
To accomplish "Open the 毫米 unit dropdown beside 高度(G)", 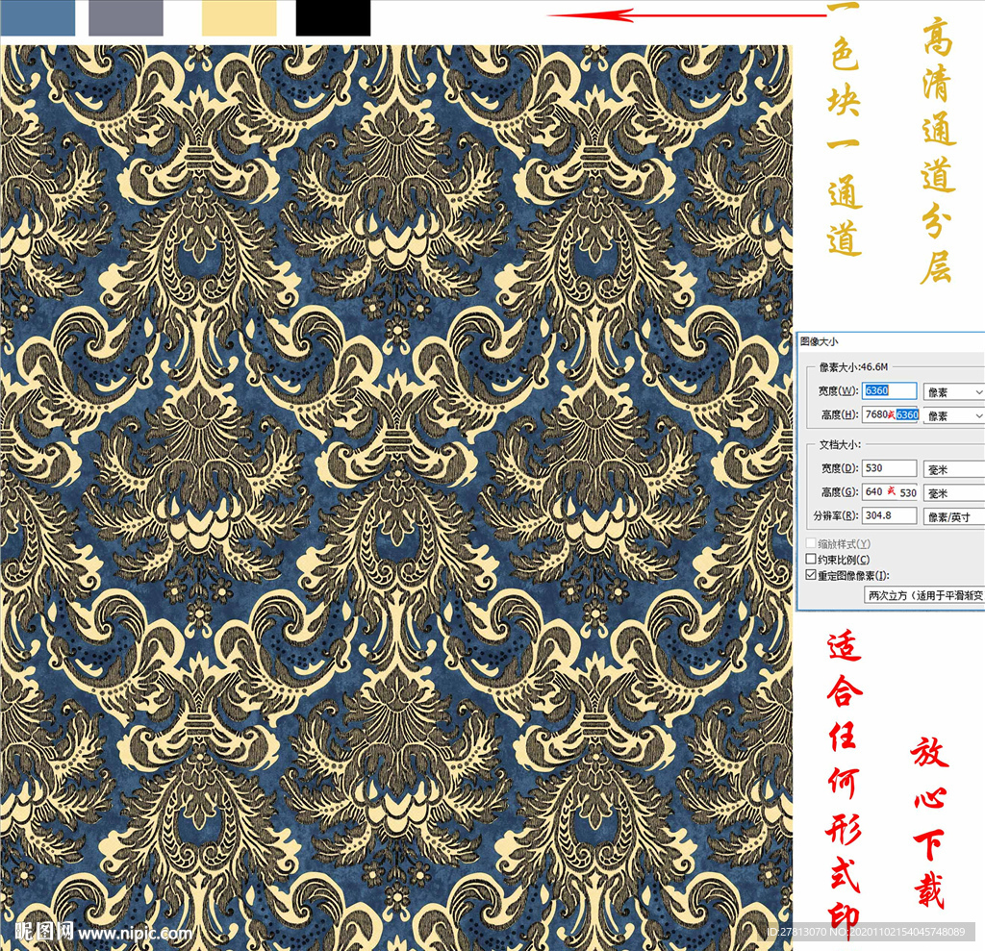I will tap(953, 493).
